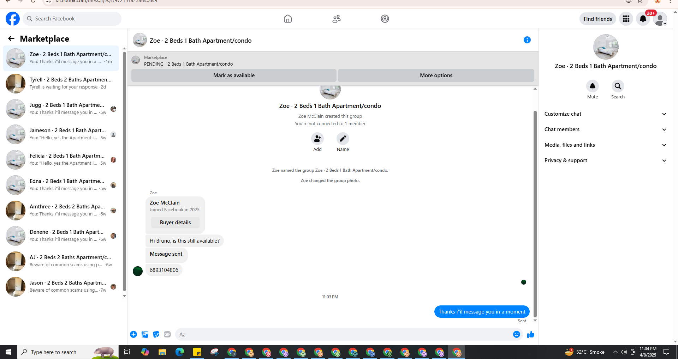Expand Privacy & support section
678x359 pixels.
(606, 160)
